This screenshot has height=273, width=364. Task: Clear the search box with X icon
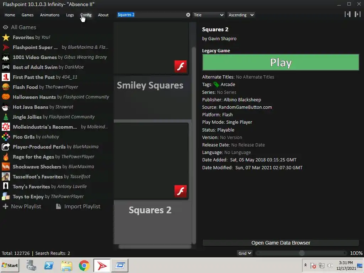point(188,15)
